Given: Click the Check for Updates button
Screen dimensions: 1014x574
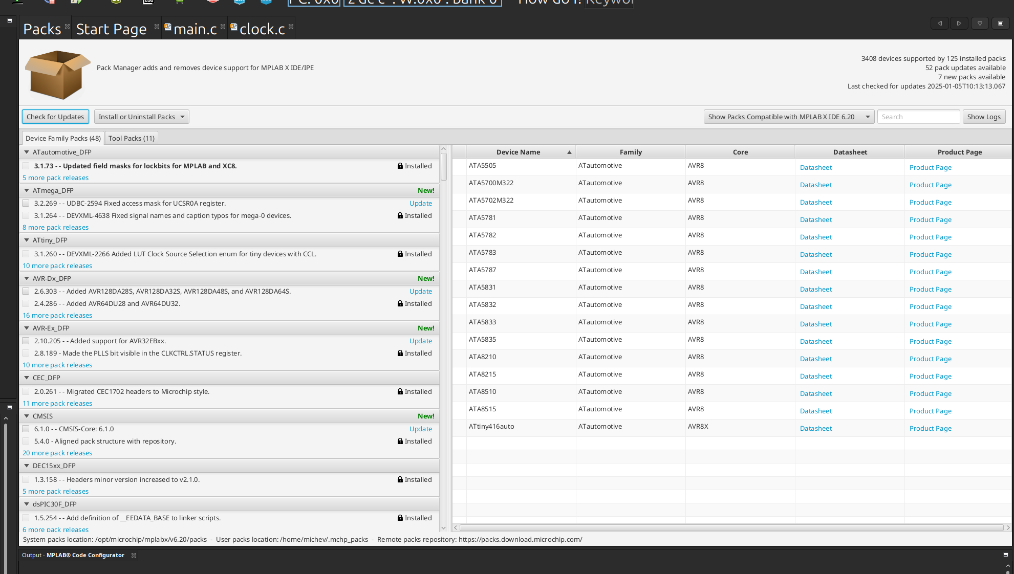Looking at the screenshot, I should 55,117.
